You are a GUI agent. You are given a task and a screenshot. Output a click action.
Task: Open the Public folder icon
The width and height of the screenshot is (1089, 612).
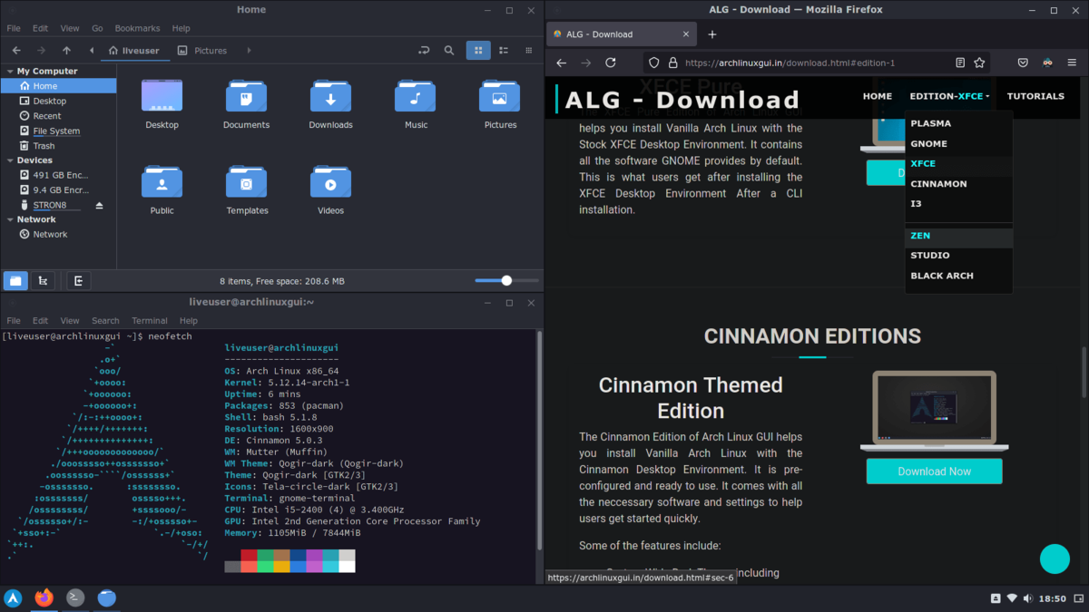(162, 181)
